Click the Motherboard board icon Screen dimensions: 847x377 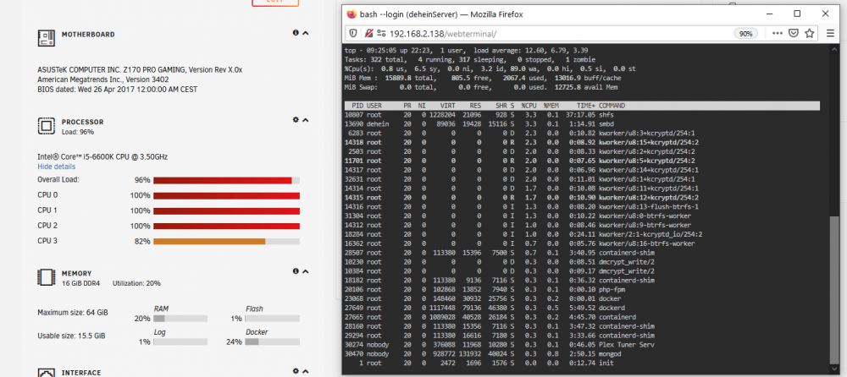(x=46, y=38)
